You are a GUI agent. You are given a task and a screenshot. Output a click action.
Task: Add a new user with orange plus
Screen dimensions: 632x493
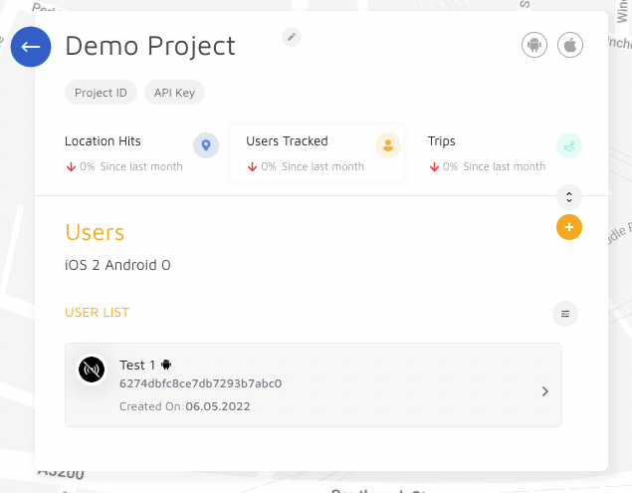click(569, 227)
